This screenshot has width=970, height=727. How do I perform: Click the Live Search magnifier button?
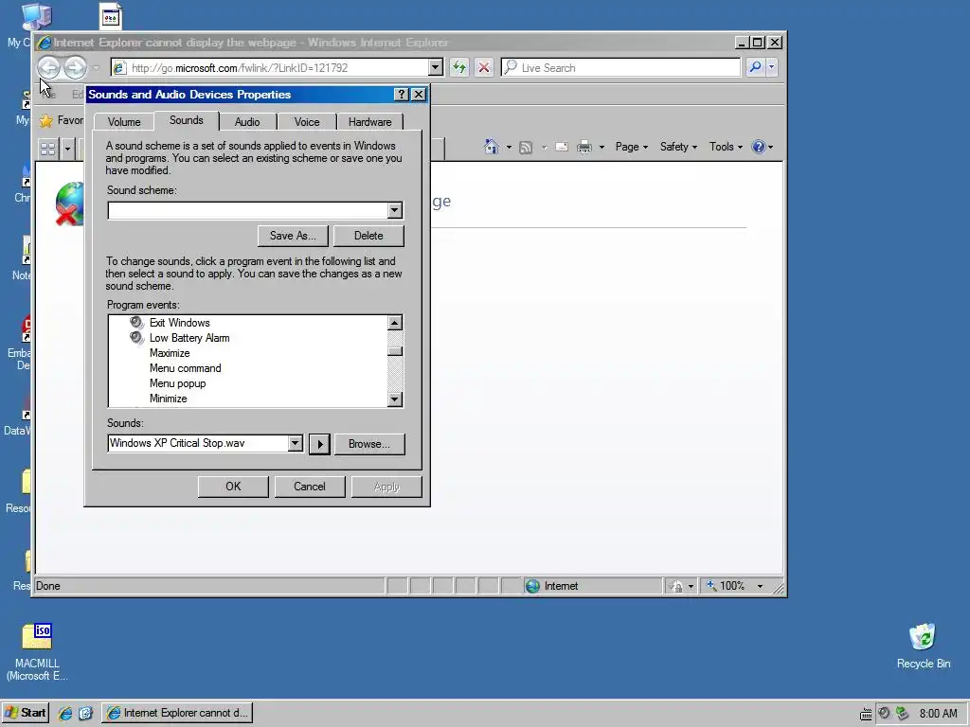click(x=755, y=67)
